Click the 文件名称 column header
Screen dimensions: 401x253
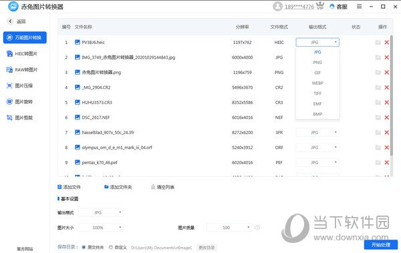click(x=84, y=27)
